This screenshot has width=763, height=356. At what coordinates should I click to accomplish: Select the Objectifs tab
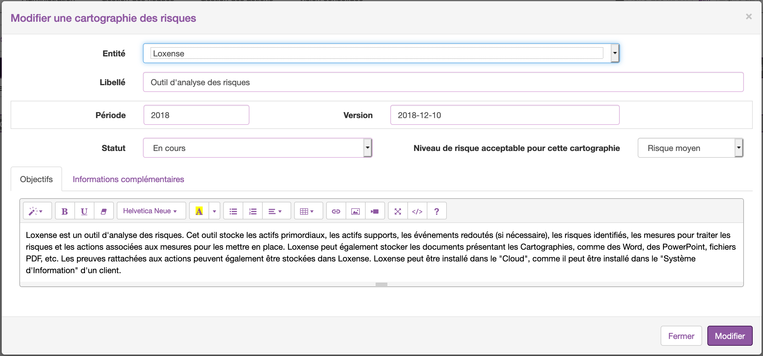(36, 179)
